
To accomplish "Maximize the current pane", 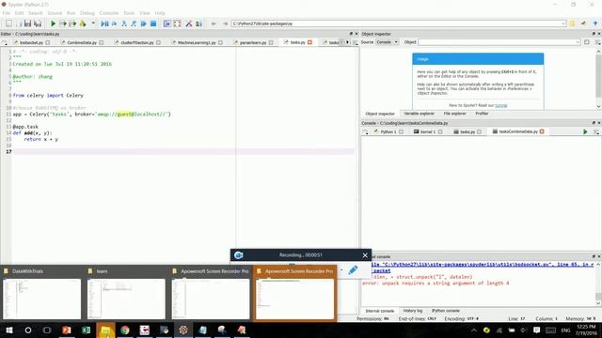I will coord(167,23).
